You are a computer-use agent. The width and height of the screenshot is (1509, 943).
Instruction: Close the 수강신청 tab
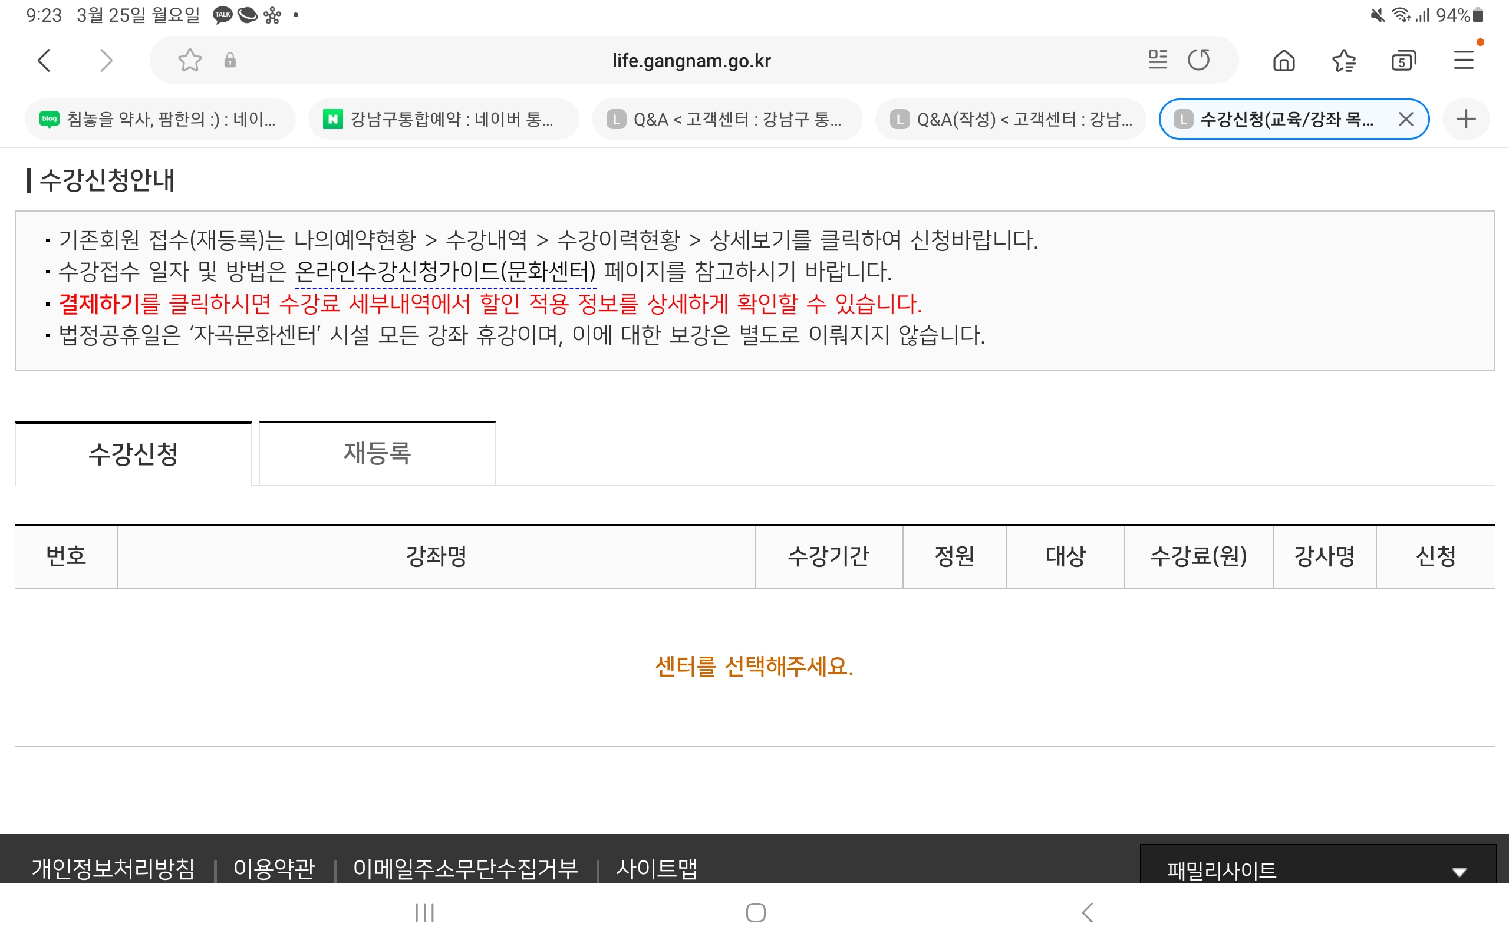click(x=1405, y=118)
